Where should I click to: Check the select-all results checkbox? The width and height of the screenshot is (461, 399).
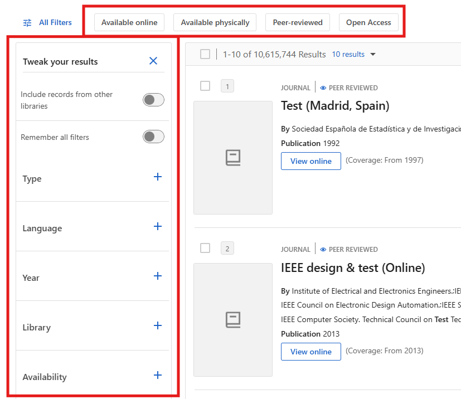point(205,54)
